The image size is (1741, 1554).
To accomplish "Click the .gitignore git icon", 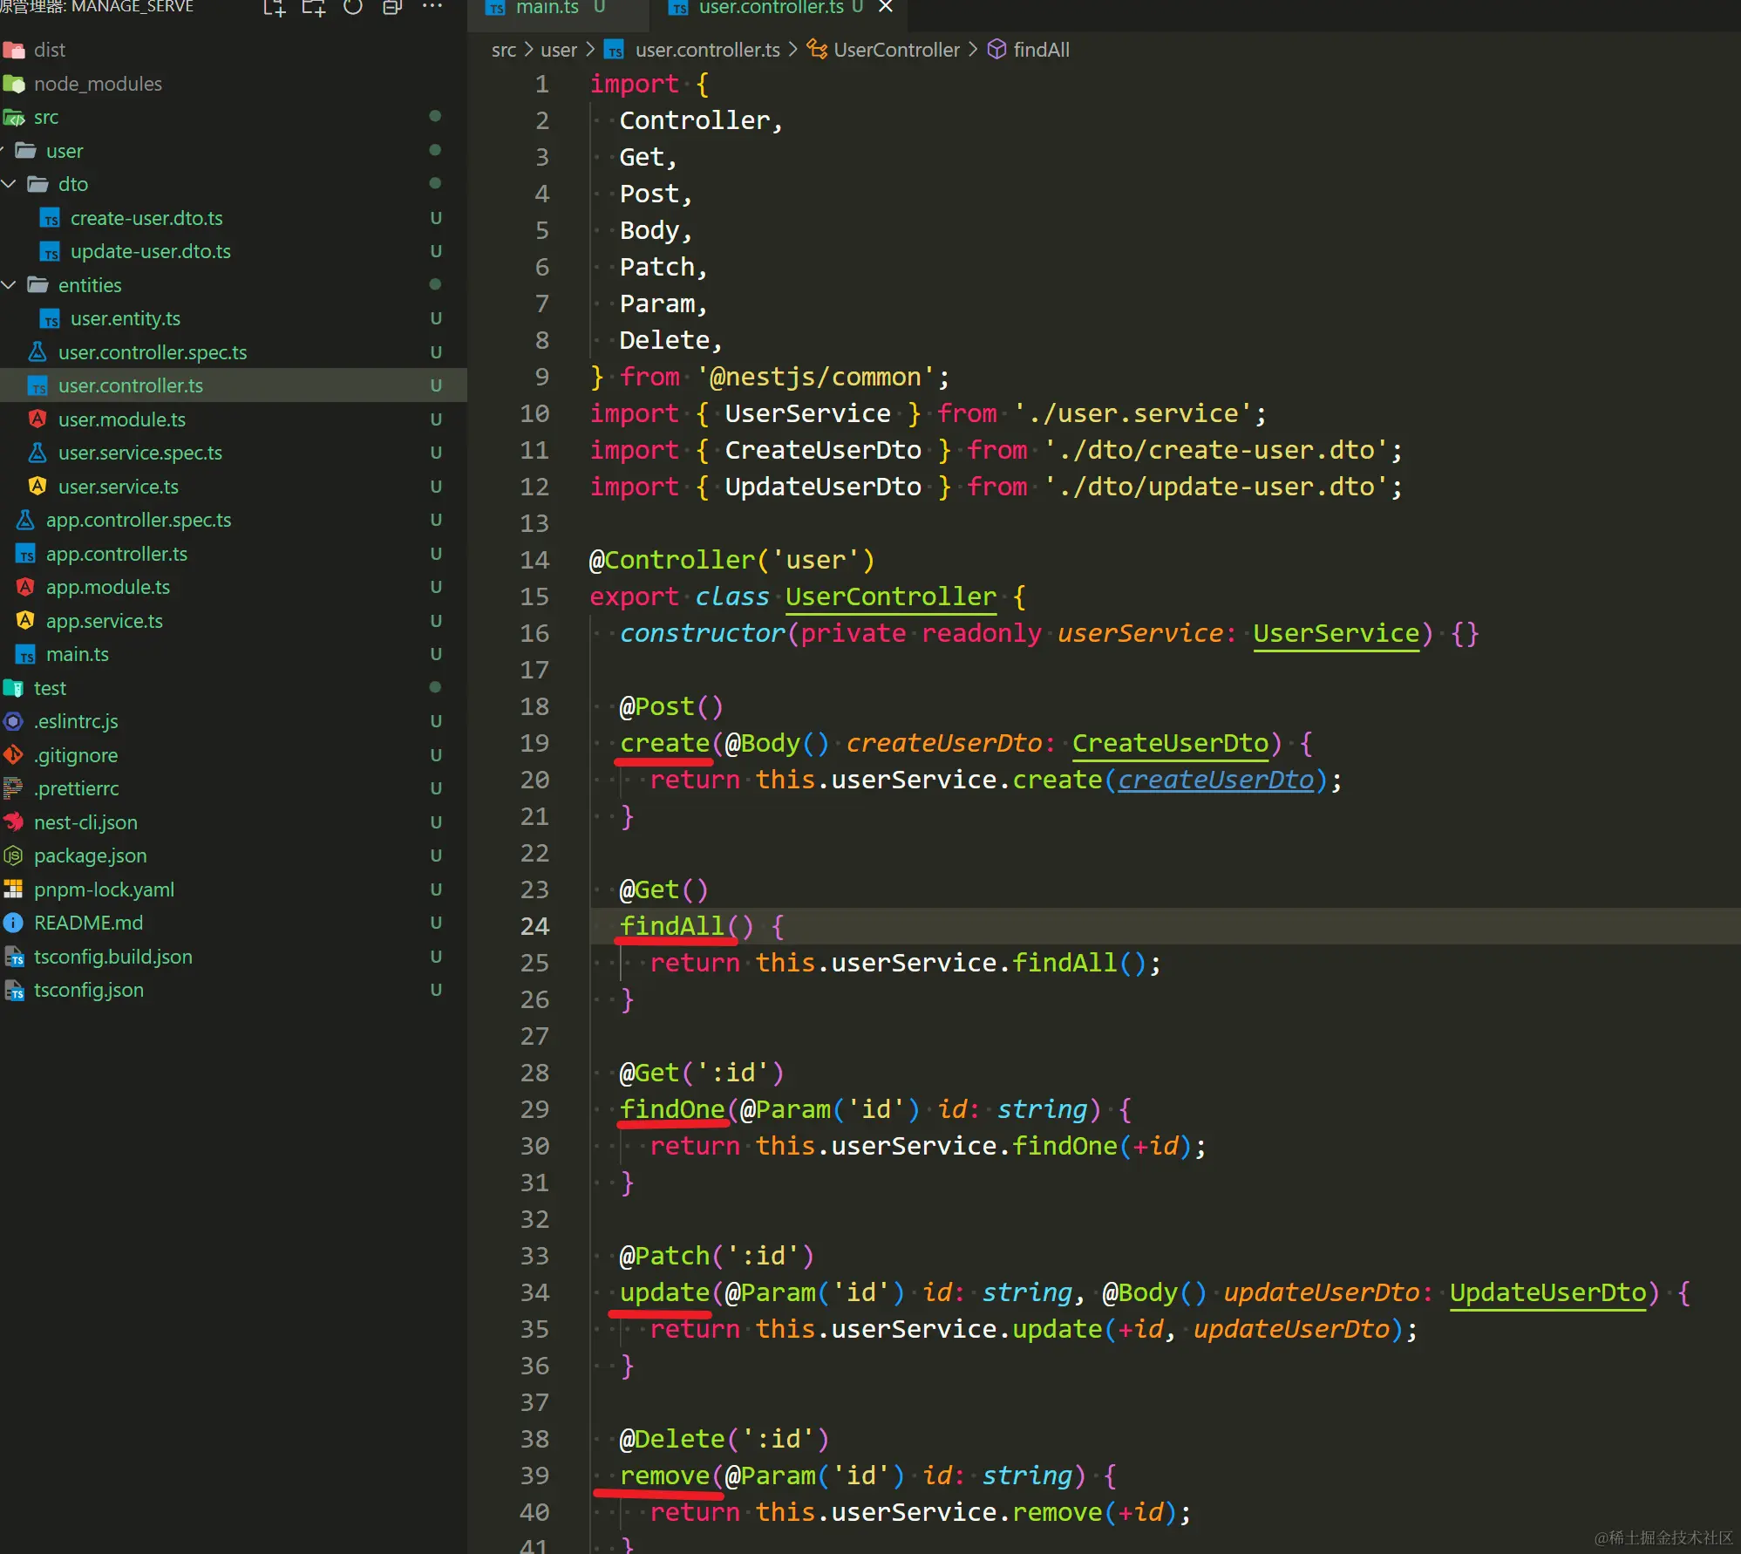I will [x=14, y=755].
